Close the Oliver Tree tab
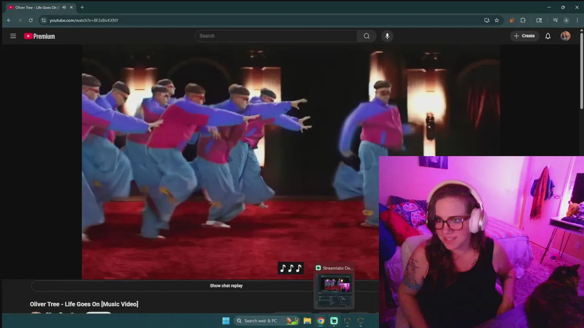The width and height of the screenshot is (584, 328). tap(71, 7)
